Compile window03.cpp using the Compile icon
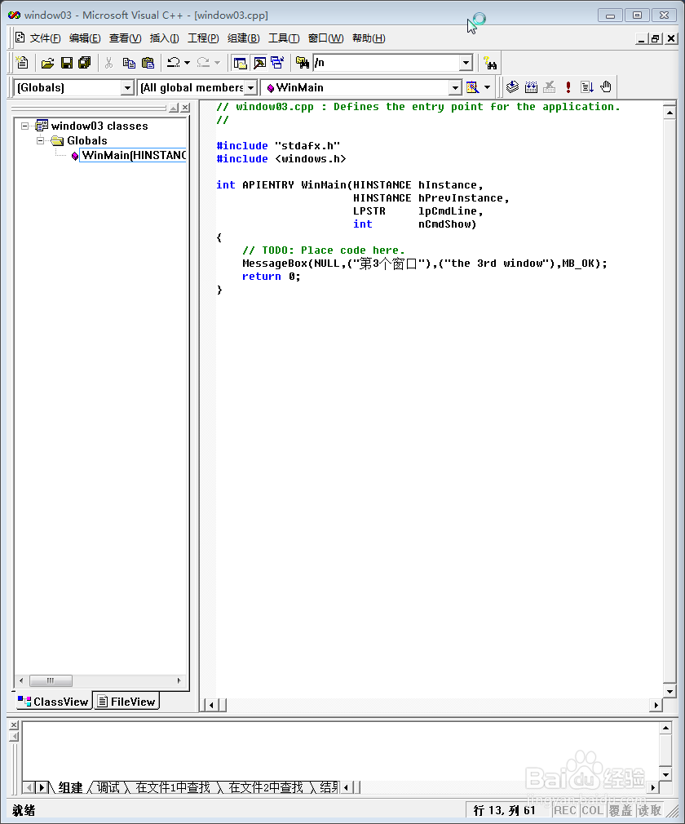Viewport: 685px width, 824px height. click(512, 87)
